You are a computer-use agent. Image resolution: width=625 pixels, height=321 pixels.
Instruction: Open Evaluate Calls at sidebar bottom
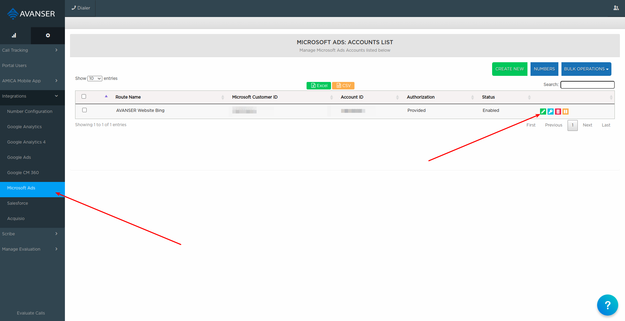31,313
